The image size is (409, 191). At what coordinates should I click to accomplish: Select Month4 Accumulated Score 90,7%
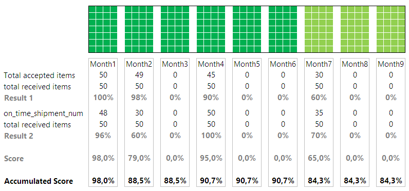point(211,181)
